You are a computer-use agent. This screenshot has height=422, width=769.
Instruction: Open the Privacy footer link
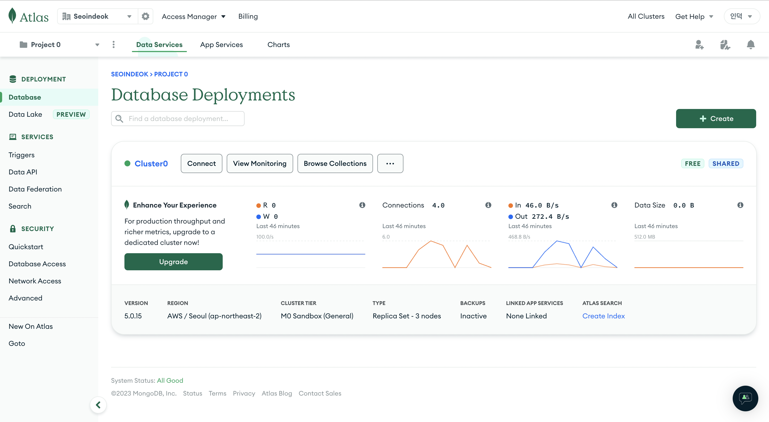[x=244, y=393]
